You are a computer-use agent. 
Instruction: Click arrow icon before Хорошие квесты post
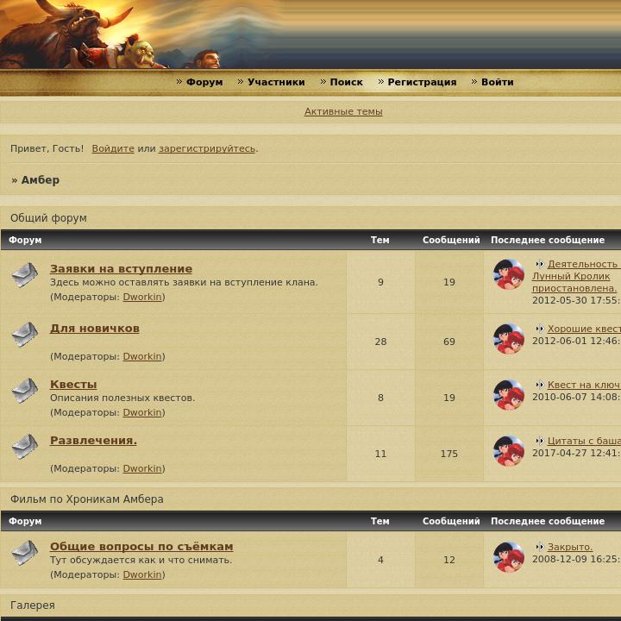(x=539, y=329)
